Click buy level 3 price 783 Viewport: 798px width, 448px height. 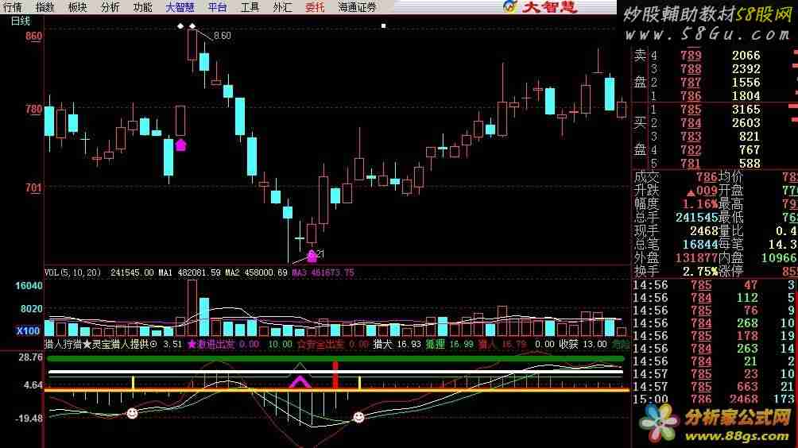(x=691, y=137)
